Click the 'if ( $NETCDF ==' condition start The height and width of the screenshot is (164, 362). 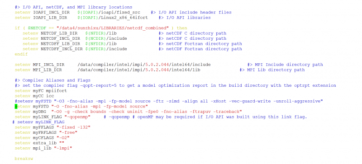(34, 28)
